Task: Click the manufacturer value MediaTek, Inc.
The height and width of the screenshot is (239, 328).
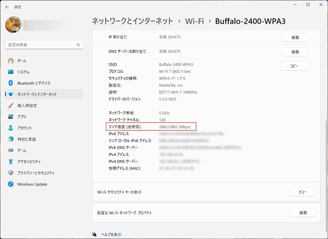Action: [x=171, y=85]
